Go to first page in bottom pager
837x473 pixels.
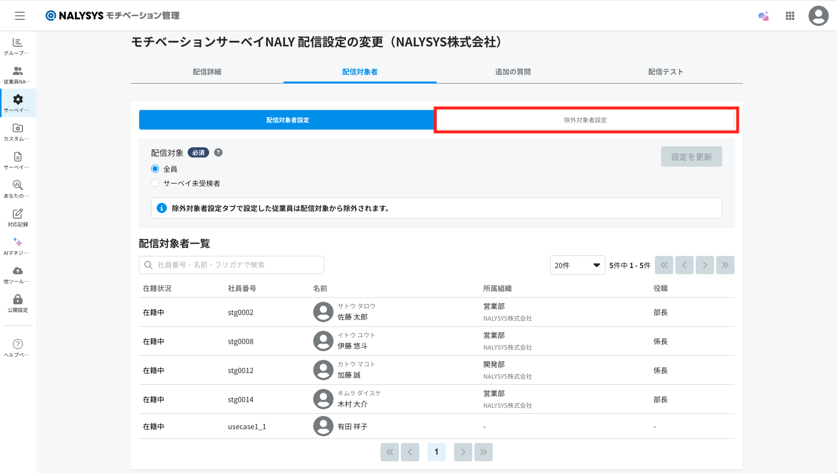(390, 452)
